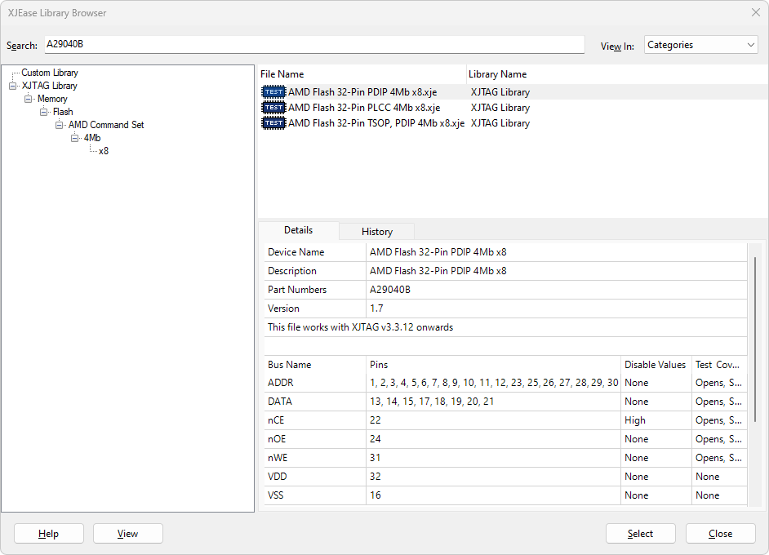The width and height of the screenshot is (769, 555).
Task: Select Custom Library in the tree
Action: click(50, 73)
